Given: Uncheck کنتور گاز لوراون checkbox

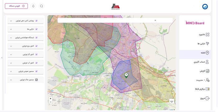Looking at the screenshot, I should (36, 54).
